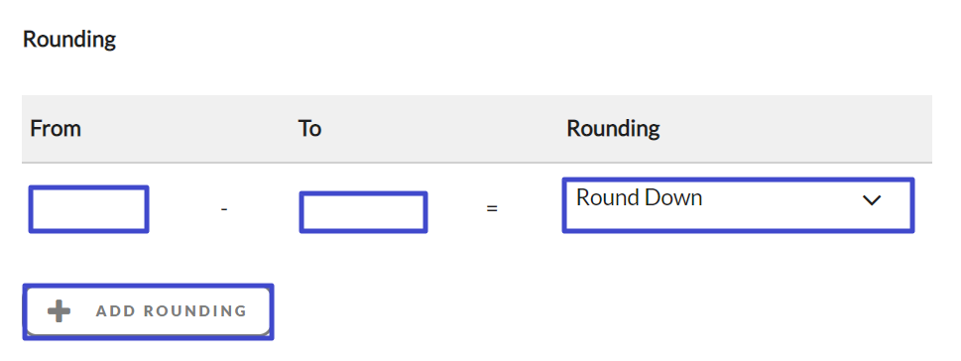Click the gray table header bar
Screen dimensions: 961x361
coord(477,129)
